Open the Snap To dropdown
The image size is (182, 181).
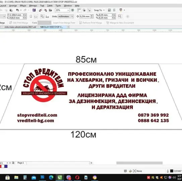pos(99,10)
